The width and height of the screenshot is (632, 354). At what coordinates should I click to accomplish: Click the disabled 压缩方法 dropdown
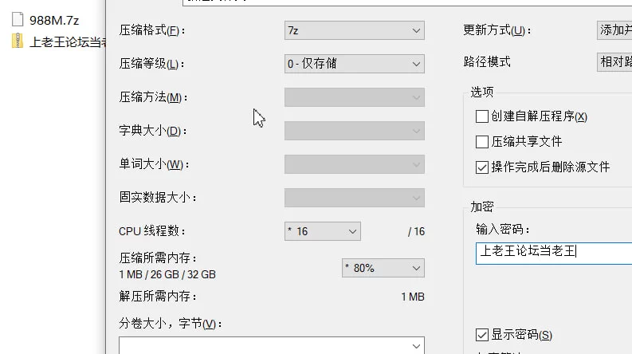coord(355,97)
